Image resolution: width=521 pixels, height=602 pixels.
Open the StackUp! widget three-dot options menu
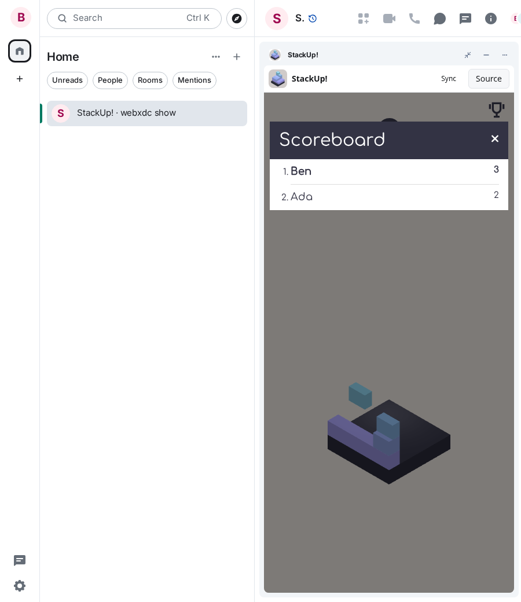pyautogui.click(x=504, y=55)
